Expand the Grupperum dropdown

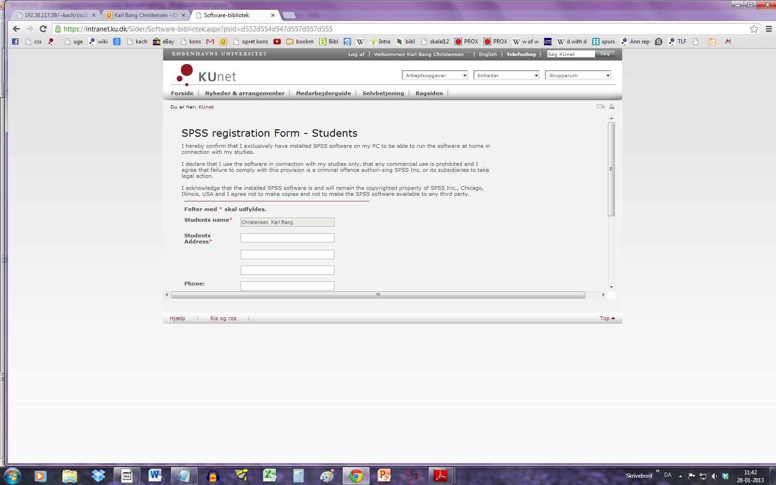coord(578,75)
